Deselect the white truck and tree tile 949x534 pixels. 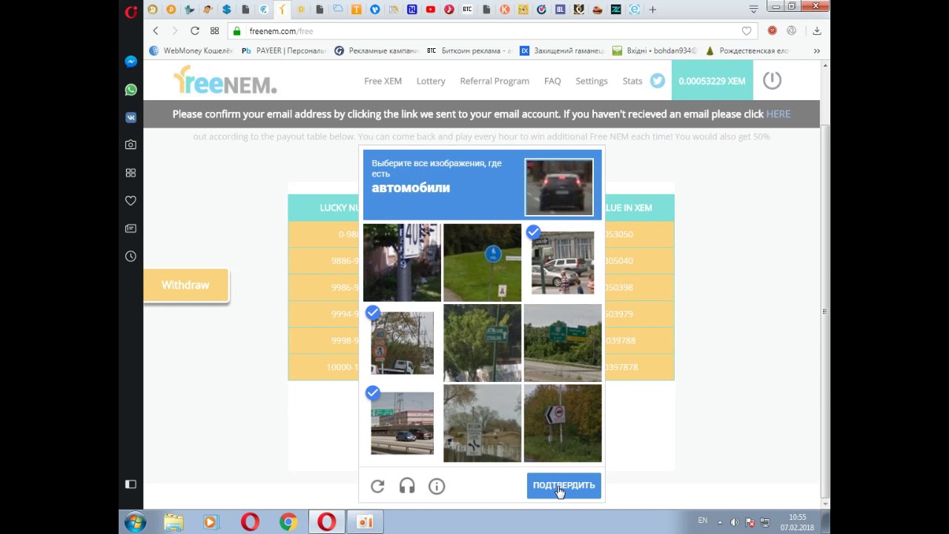click(402, 343)
